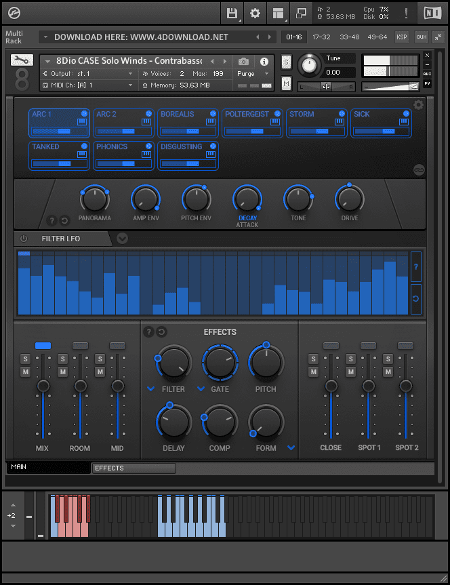Click the EFFECTS reset arrow icon
This screenshot has height=585, width=450.
[x=161, y=331]
